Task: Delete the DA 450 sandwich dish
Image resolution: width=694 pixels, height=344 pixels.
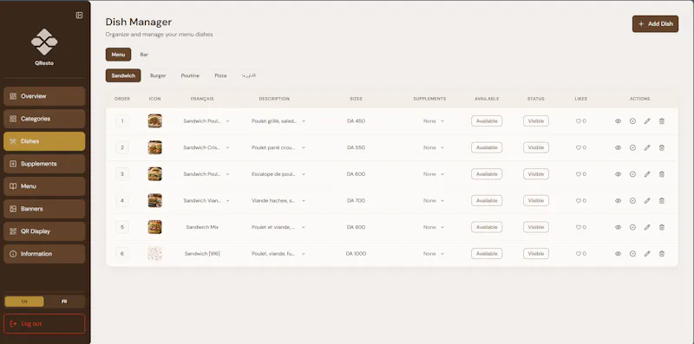Action: click(x=662, y=121)
